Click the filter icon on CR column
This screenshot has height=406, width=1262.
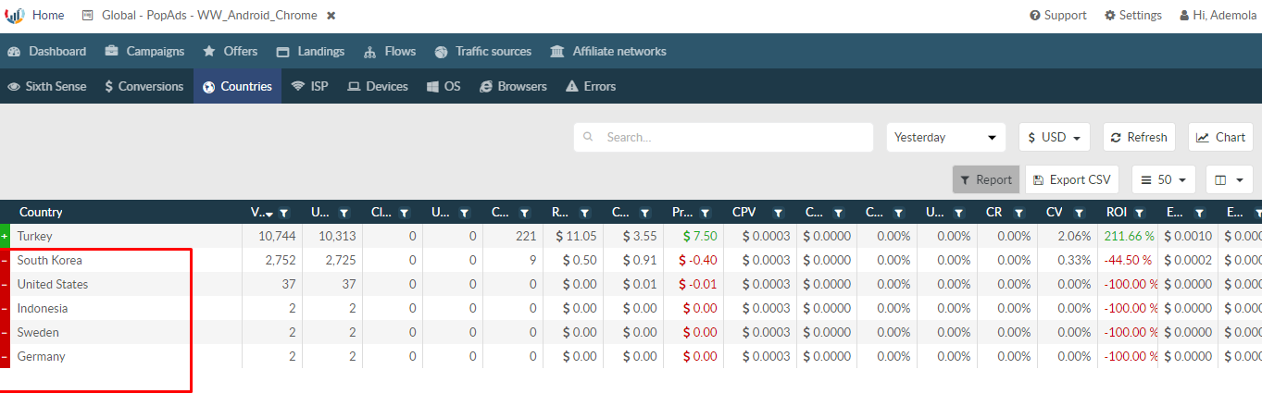(x=1018, y=213)
